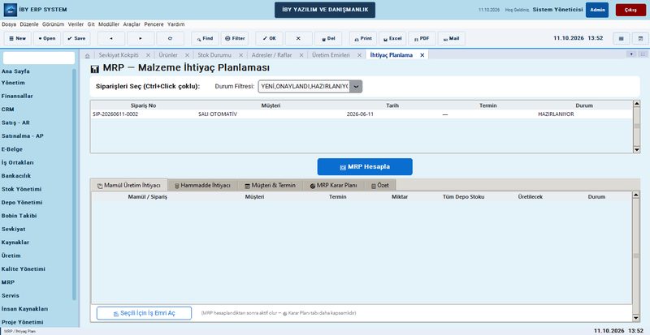Viewport: 650px width, 335px height.
Task: Click the tab-area maximize icon
Action: point(643,54)
